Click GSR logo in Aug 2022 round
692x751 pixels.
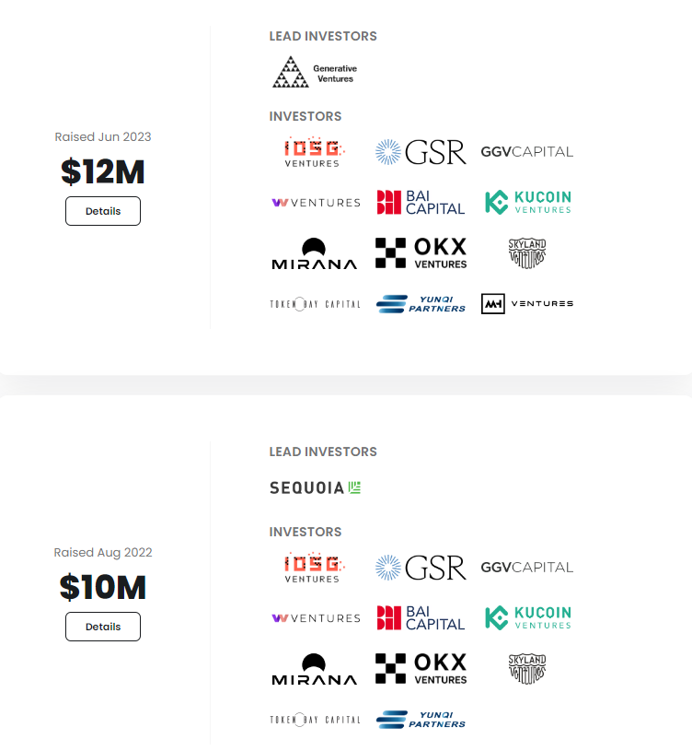(x=421, y=568)
